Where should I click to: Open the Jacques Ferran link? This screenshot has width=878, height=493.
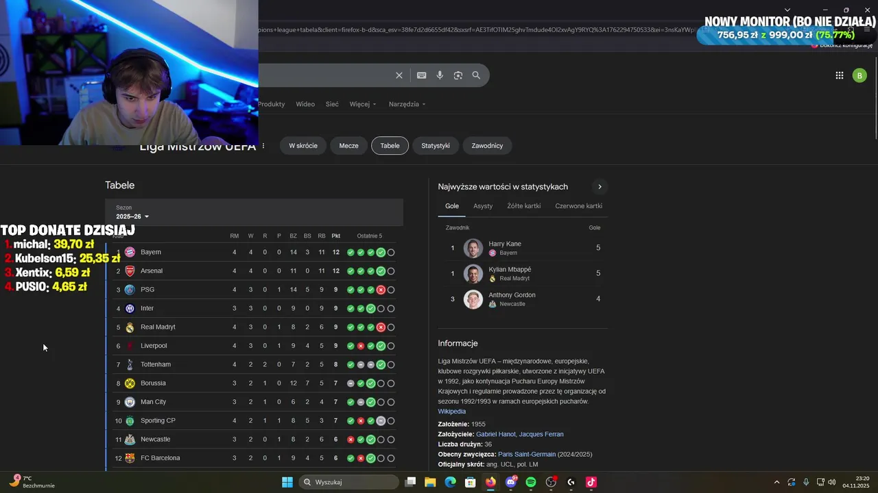541,434
